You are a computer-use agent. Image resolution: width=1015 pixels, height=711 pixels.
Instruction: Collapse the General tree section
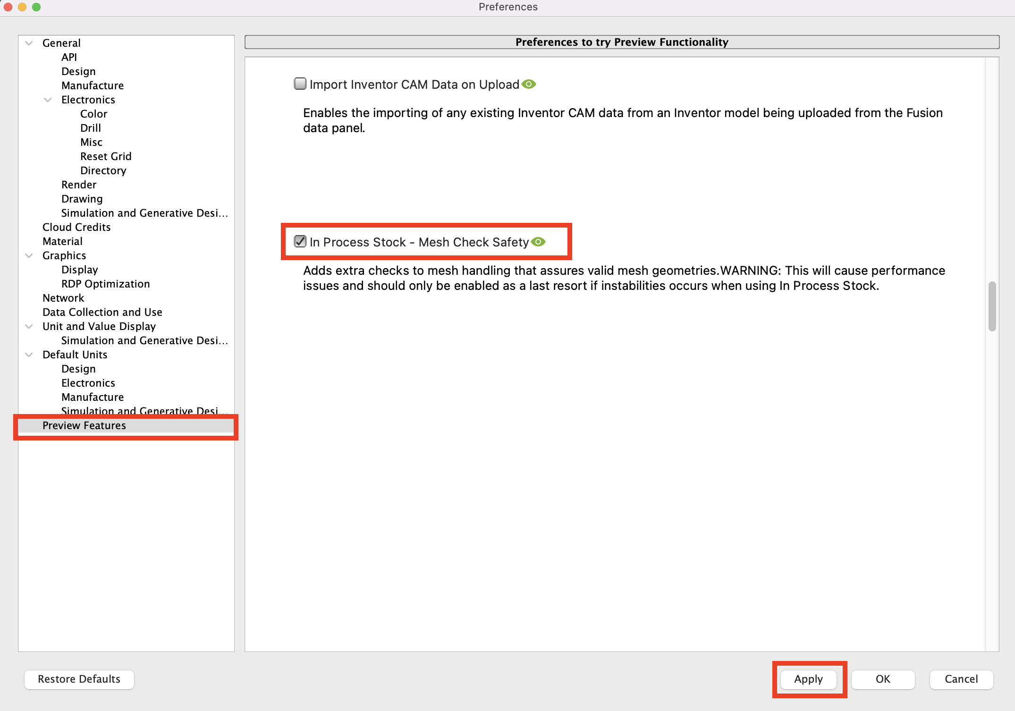click(x=29, y=43)
